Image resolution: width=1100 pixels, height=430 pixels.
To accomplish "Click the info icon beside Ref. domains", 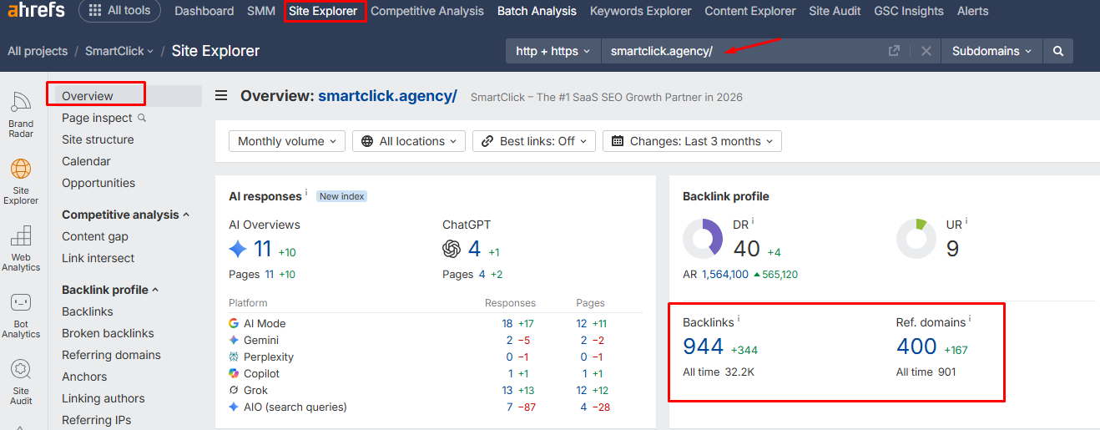I will (x=970, y=319).
